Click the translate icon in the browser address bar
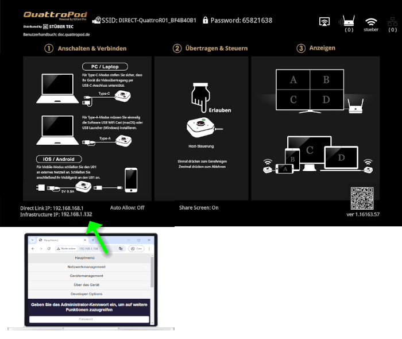Viewport: 402px width, 339px height. 121,248
